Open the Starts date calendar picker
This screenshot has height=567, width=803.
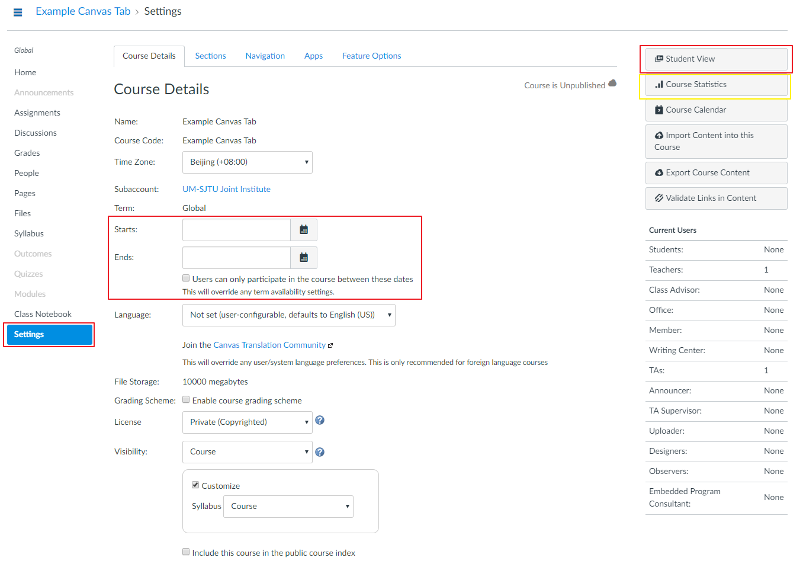[304, 230]
